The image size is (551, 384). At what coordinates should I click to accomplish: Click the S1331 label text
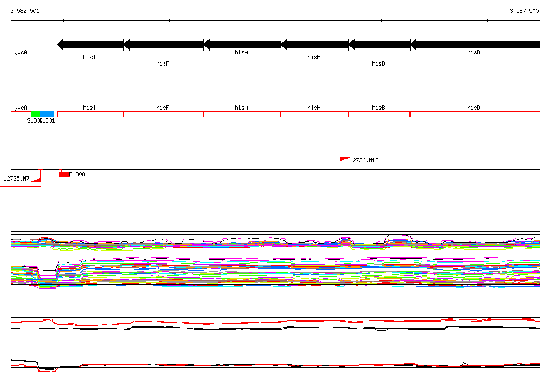click(x=48, y=121)
